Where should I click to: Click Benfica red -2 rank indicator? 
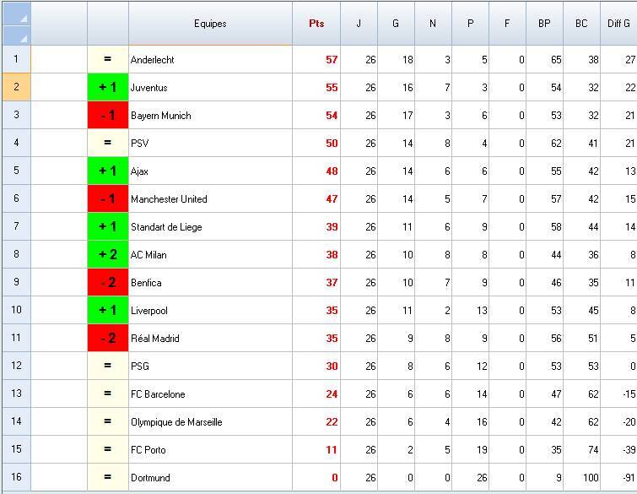108,283
